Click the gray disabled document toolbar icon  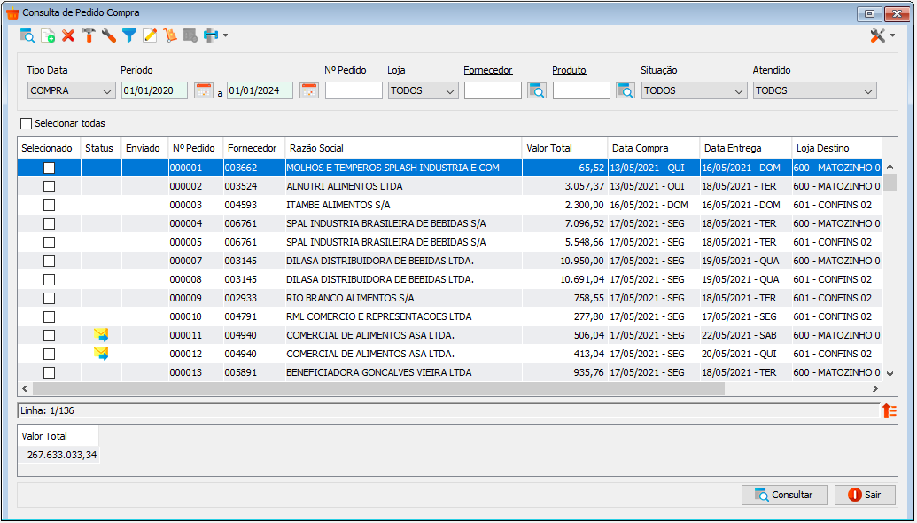click(x=190, y=35)
